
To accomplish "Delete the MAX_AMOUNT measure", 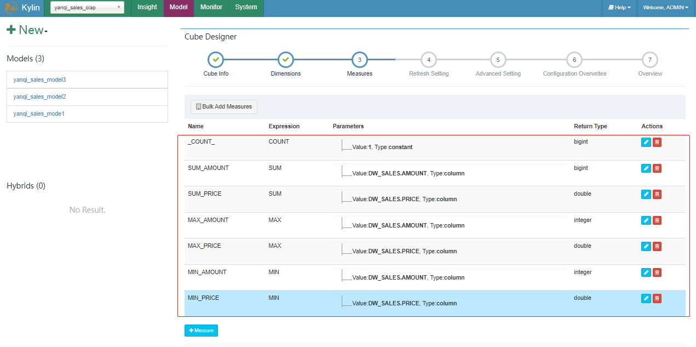I will 657,220.
